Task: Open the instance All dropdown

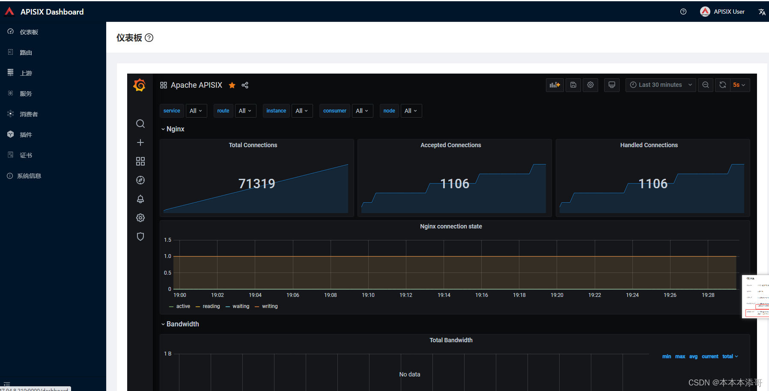Action: coord(302,111)
